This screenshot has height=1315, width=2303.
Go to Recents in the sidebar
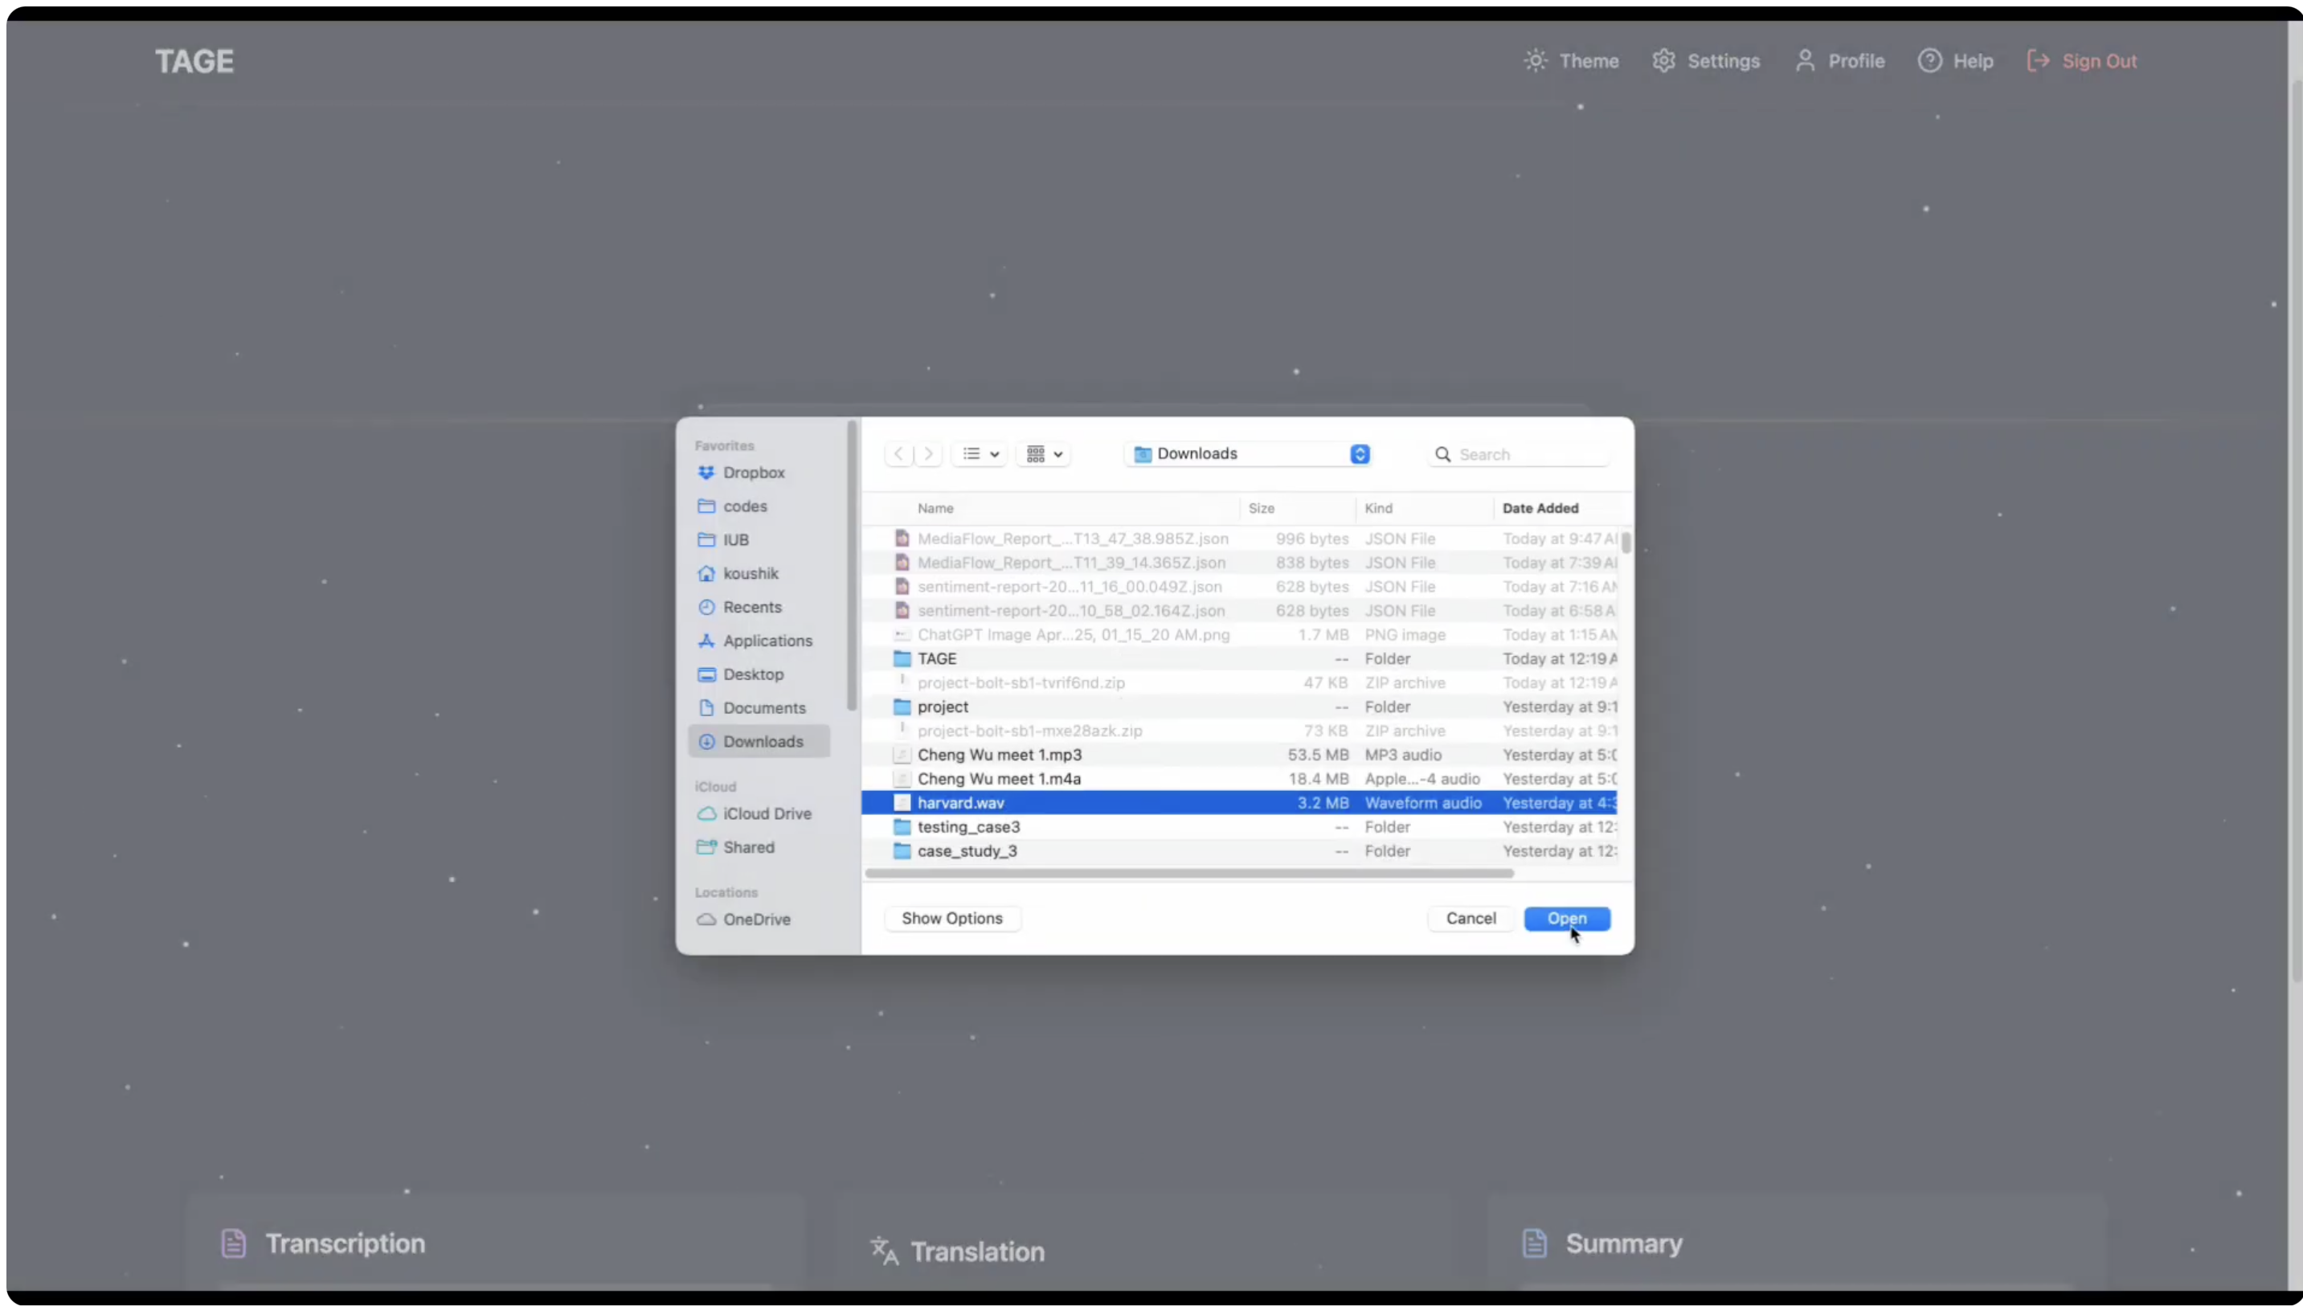751,607
